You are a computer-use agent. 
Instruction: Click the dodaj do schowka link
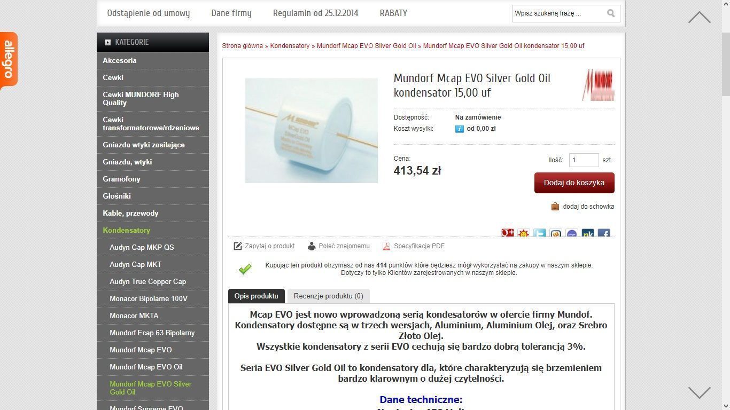click(x=588, y=207)
